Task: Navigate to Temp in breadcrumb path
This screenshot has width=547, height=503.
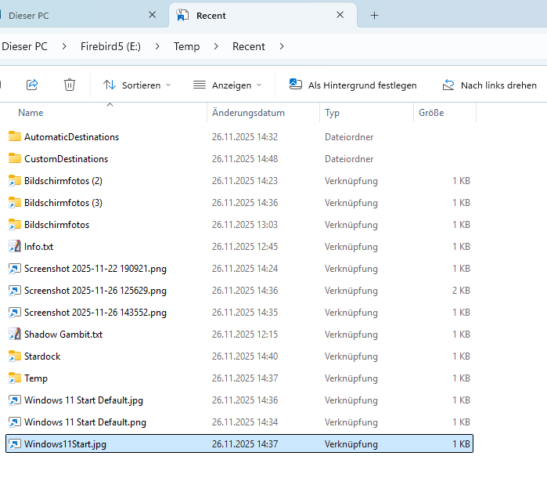Action: (186, 47)
